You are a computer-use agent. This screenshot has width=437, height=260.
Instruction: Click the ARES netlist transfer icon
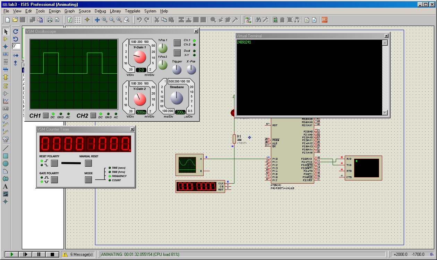325,20
